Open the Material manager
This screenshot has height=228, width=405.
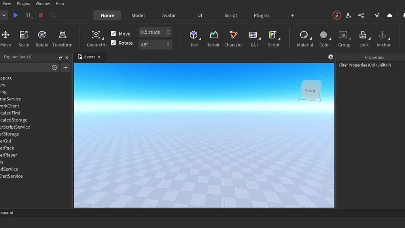click(305, 38)
